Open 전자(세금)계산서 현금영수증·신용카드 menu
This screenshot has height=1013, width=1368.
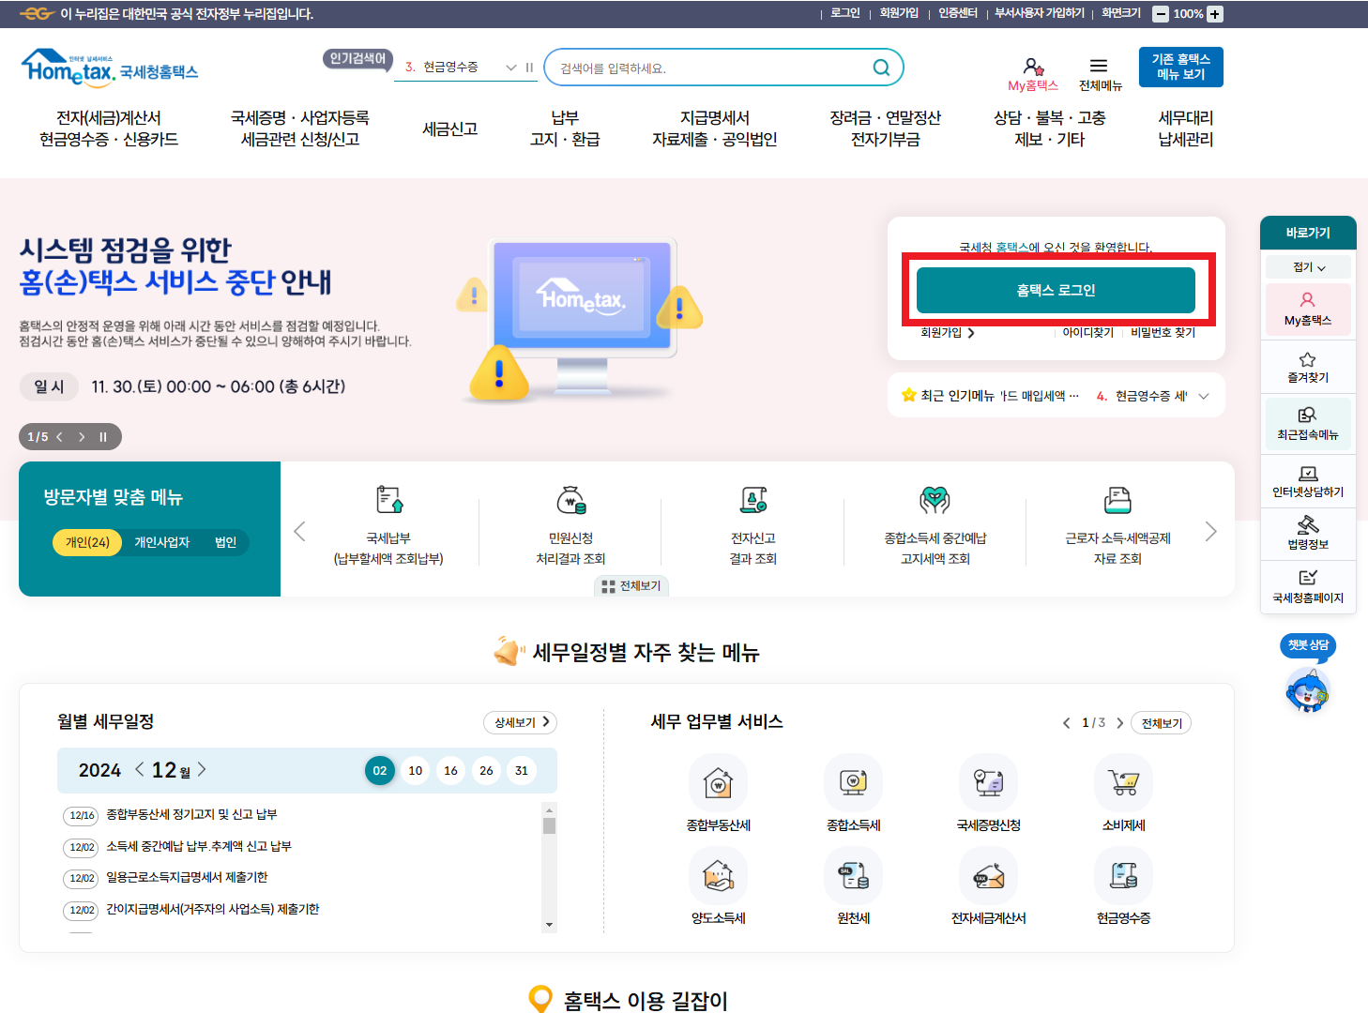pyautogui.click(x=109, y=129)
